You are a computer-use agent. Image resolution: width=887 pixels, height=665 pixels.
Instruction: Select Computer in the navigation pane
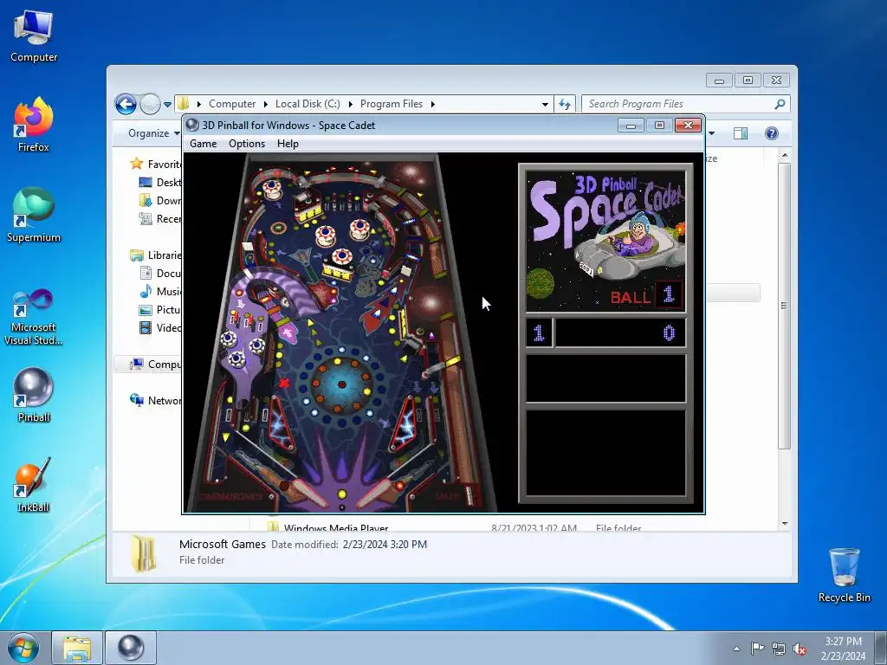[148, 365]
